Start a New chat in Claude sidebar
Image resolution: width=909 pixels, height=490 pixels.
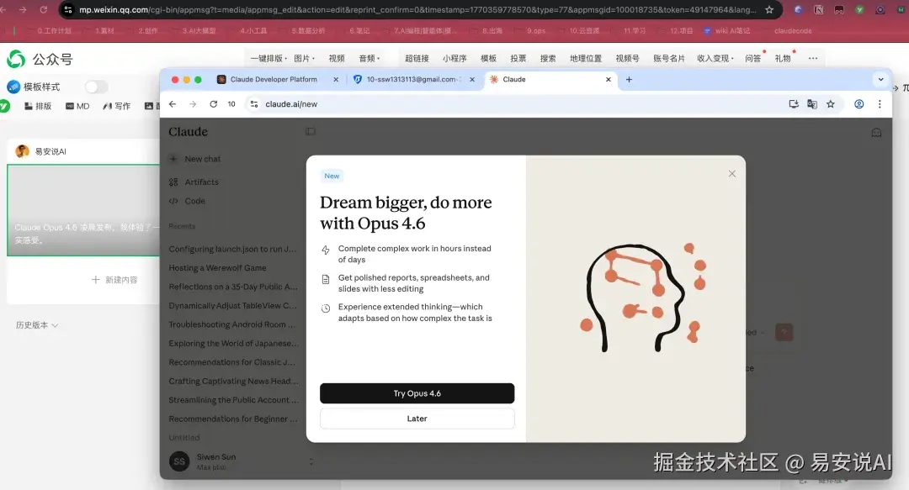(x=202, y=159)
